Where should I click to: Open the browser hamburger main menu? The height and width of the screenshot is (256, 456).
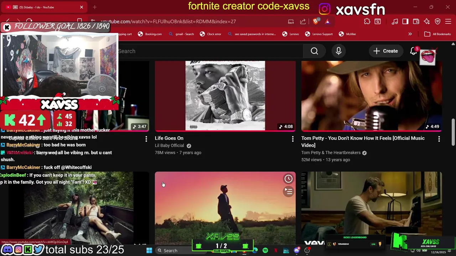pos(448,21)
